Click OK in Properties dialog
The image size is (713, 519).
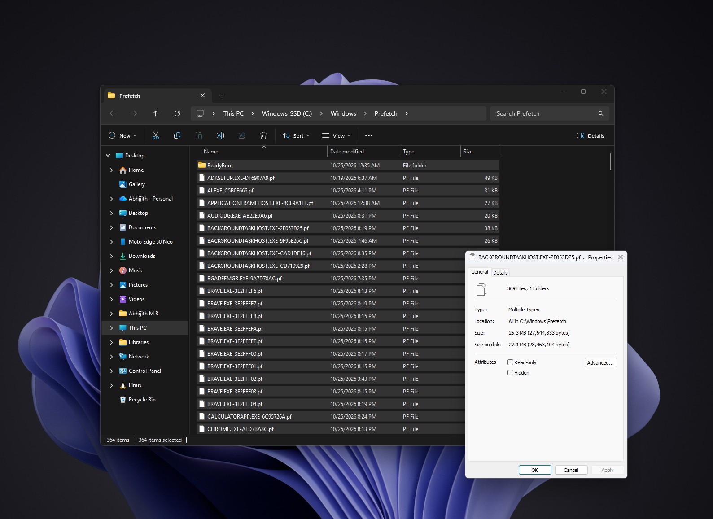pos(535,470)
